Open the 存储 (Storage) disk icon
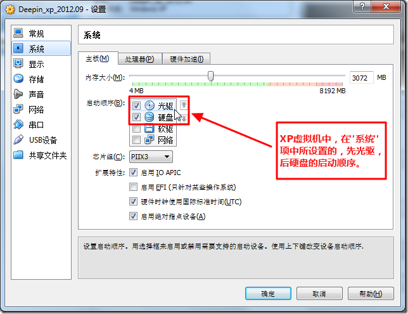The width and height of the screenshot is (408, 314). [x=18, y=79]
